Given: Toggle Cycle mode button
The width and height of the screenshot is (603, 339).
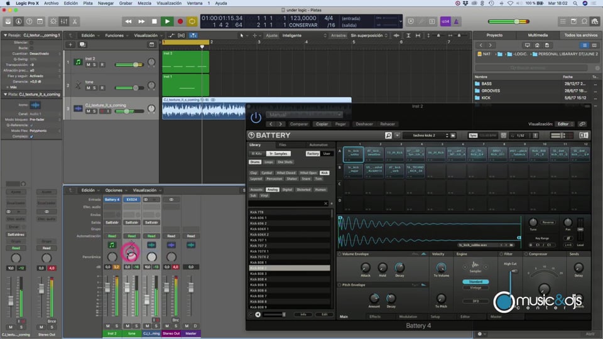Looking at the screenshot, I should click(x=192, y=21).
